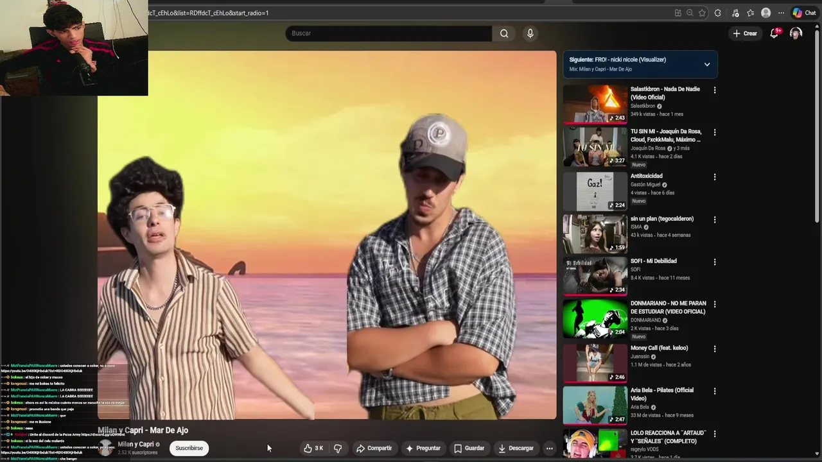Open options for Money Call video
Screen dimensions: 822x462
[715, 348]
